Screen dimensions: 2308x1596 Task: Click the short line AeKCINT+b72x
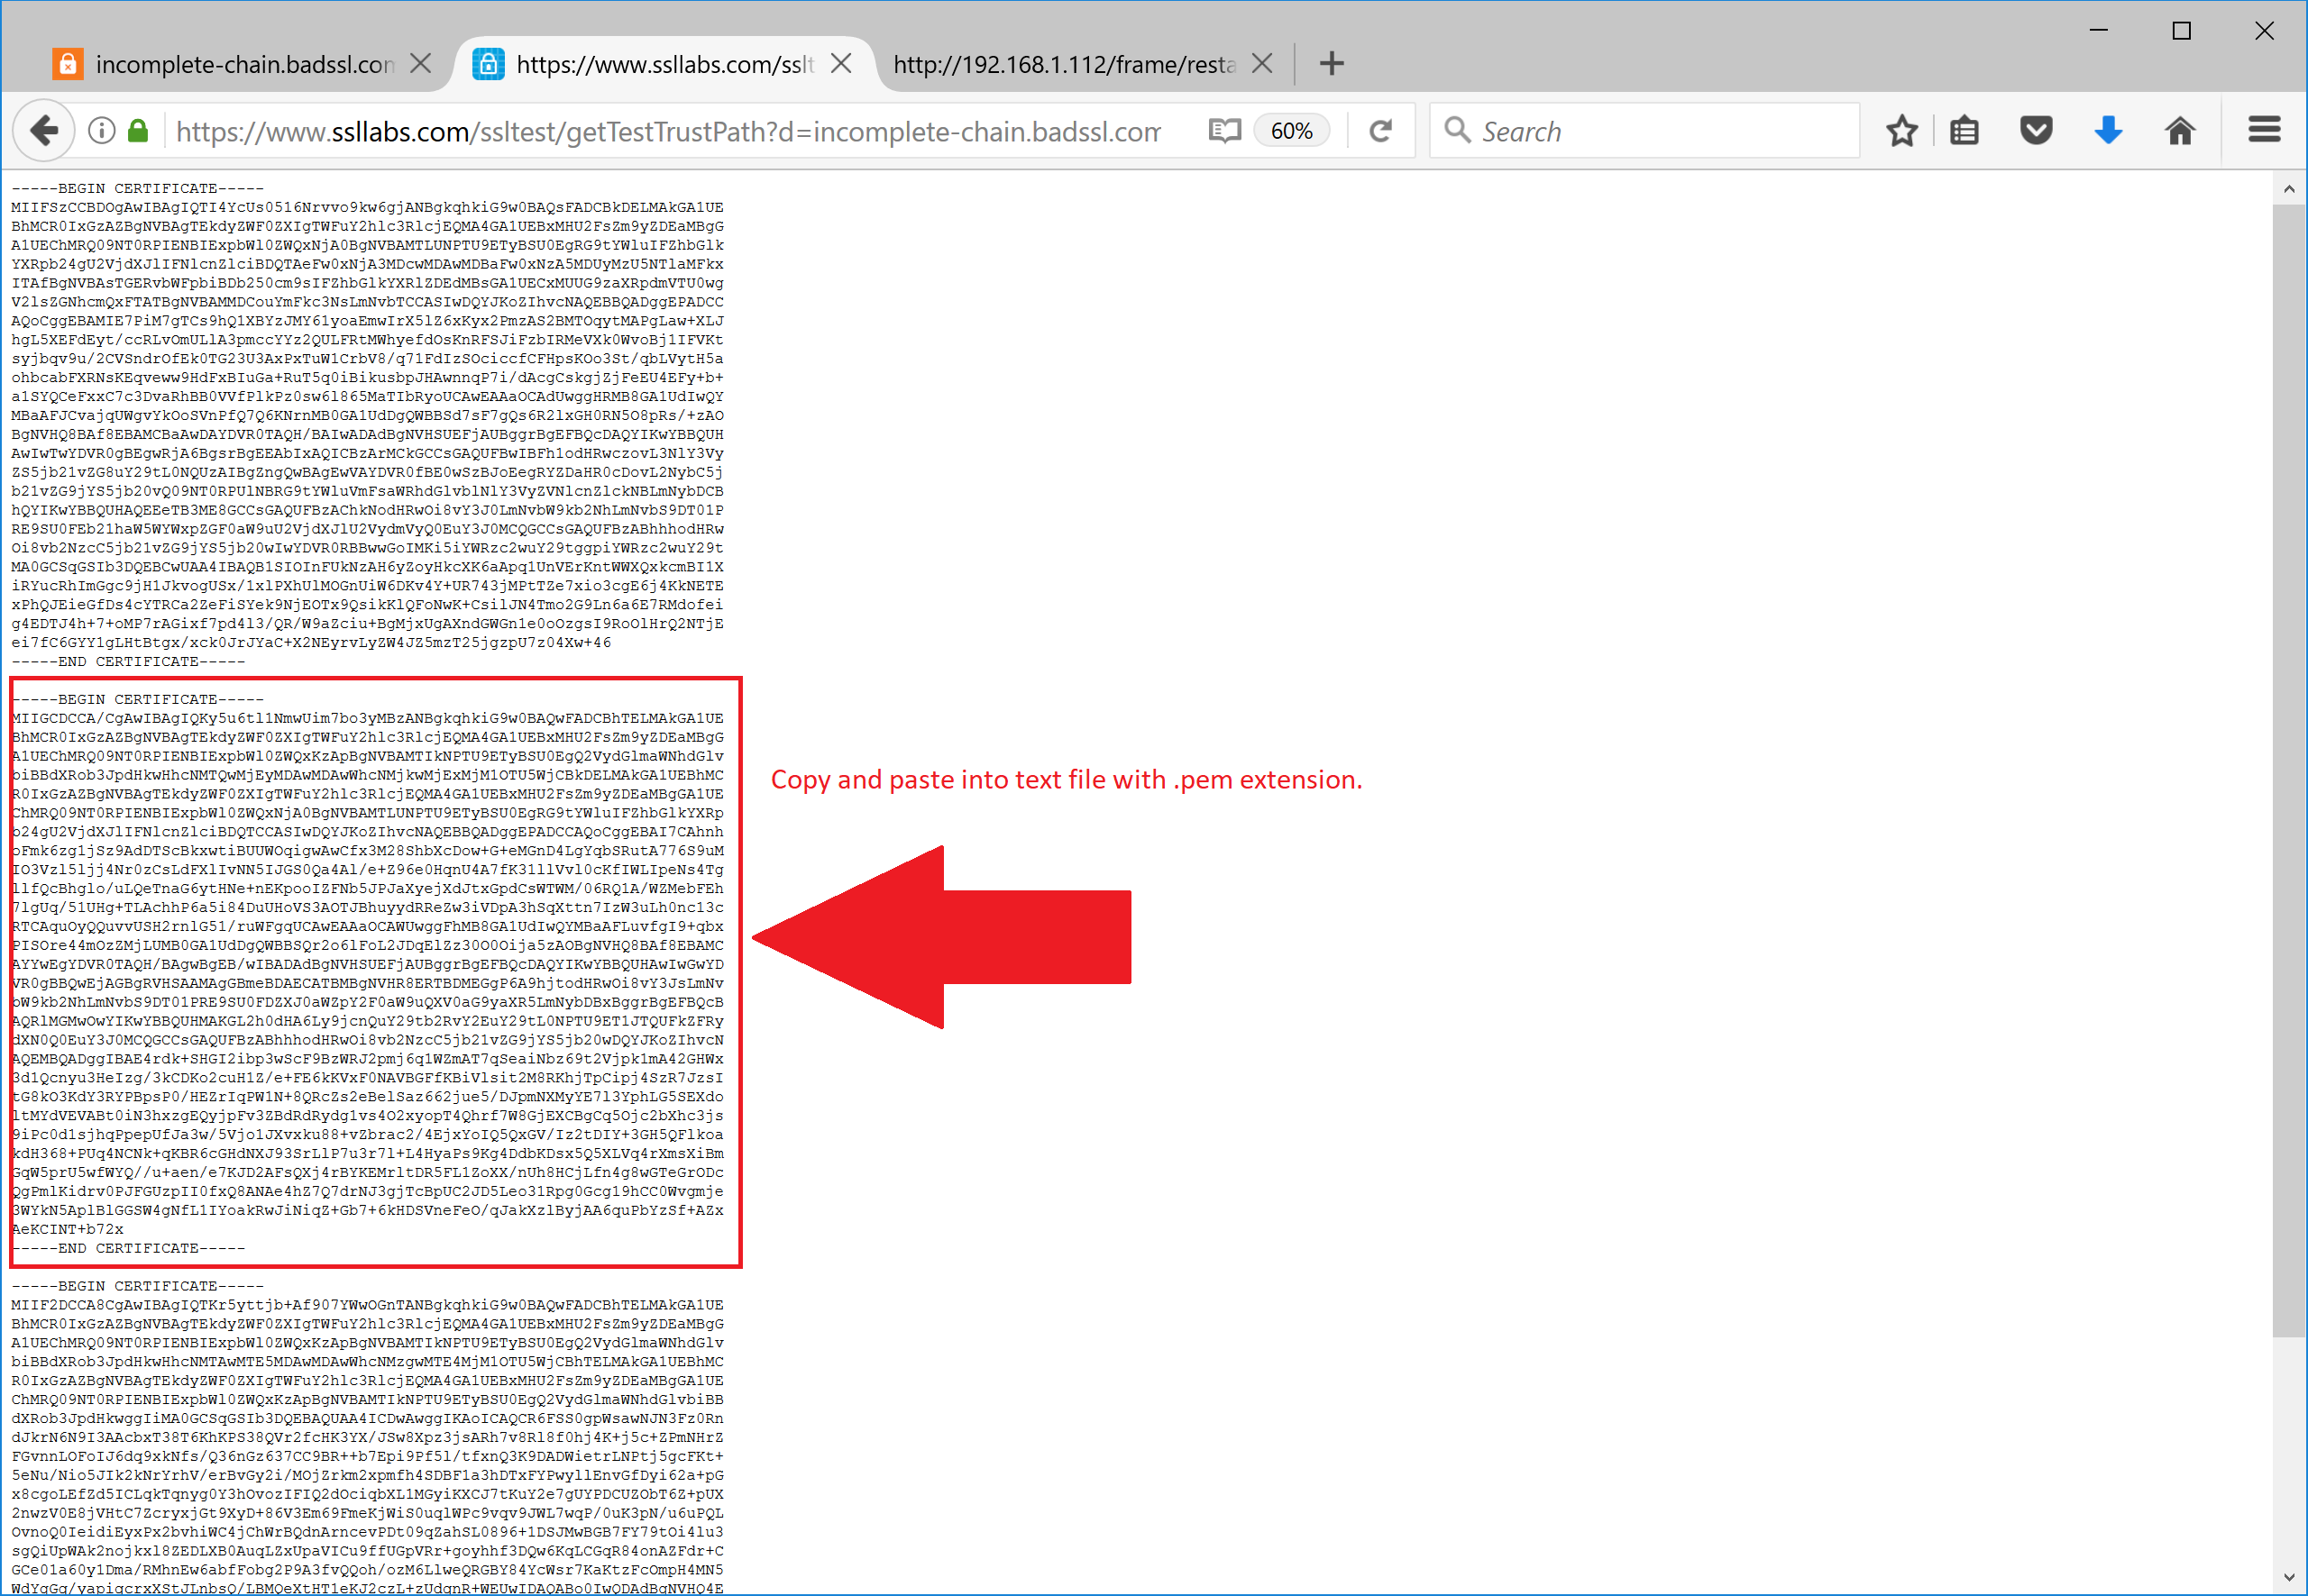click(x=68, y=1229)
